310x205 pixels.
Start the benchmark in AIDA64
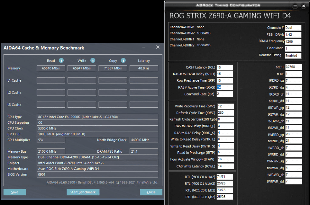tap(83, 192)
